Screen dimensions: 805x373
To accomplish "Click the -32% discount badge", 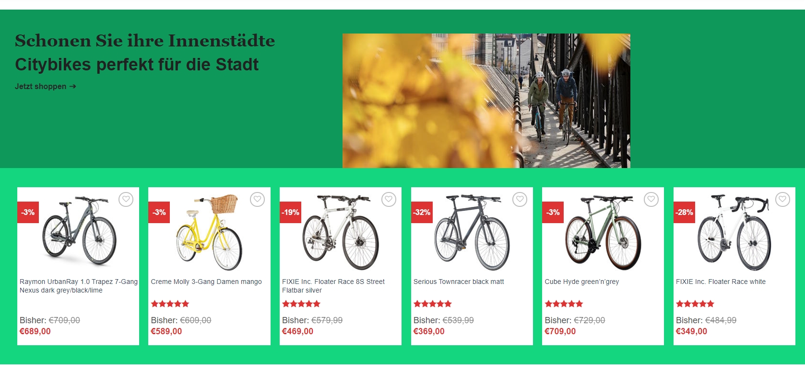I will pos(422,212).
